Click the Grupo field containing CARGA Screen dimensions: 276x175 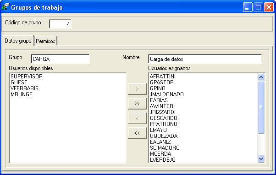point(60,59)
